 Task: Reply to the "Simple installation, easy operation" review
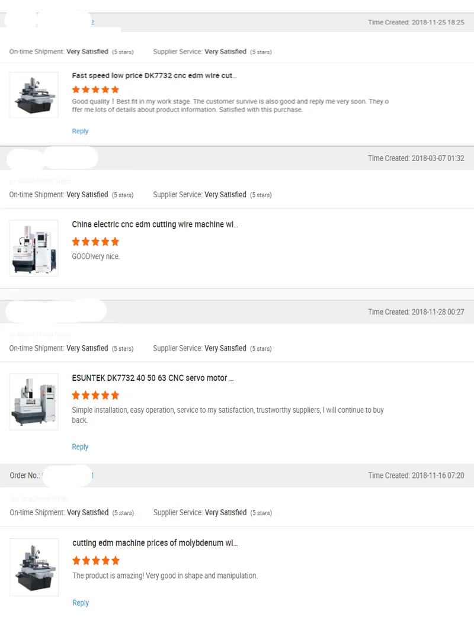(80, 447)
